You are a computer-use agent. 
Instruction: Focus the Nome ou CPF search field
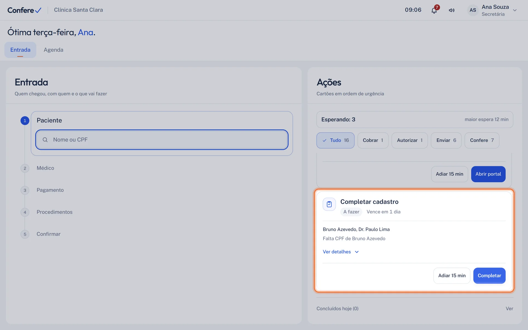click(162, 140)
